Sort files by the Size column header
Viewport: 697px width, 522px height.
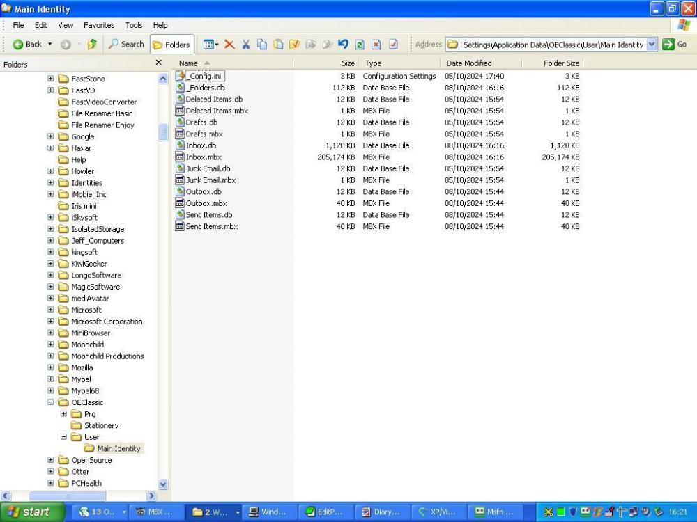pos(348,63)
